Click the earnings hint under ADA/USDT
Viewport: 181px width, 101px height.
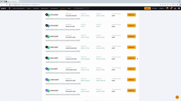pyautogui.click(x=63, y=95)
